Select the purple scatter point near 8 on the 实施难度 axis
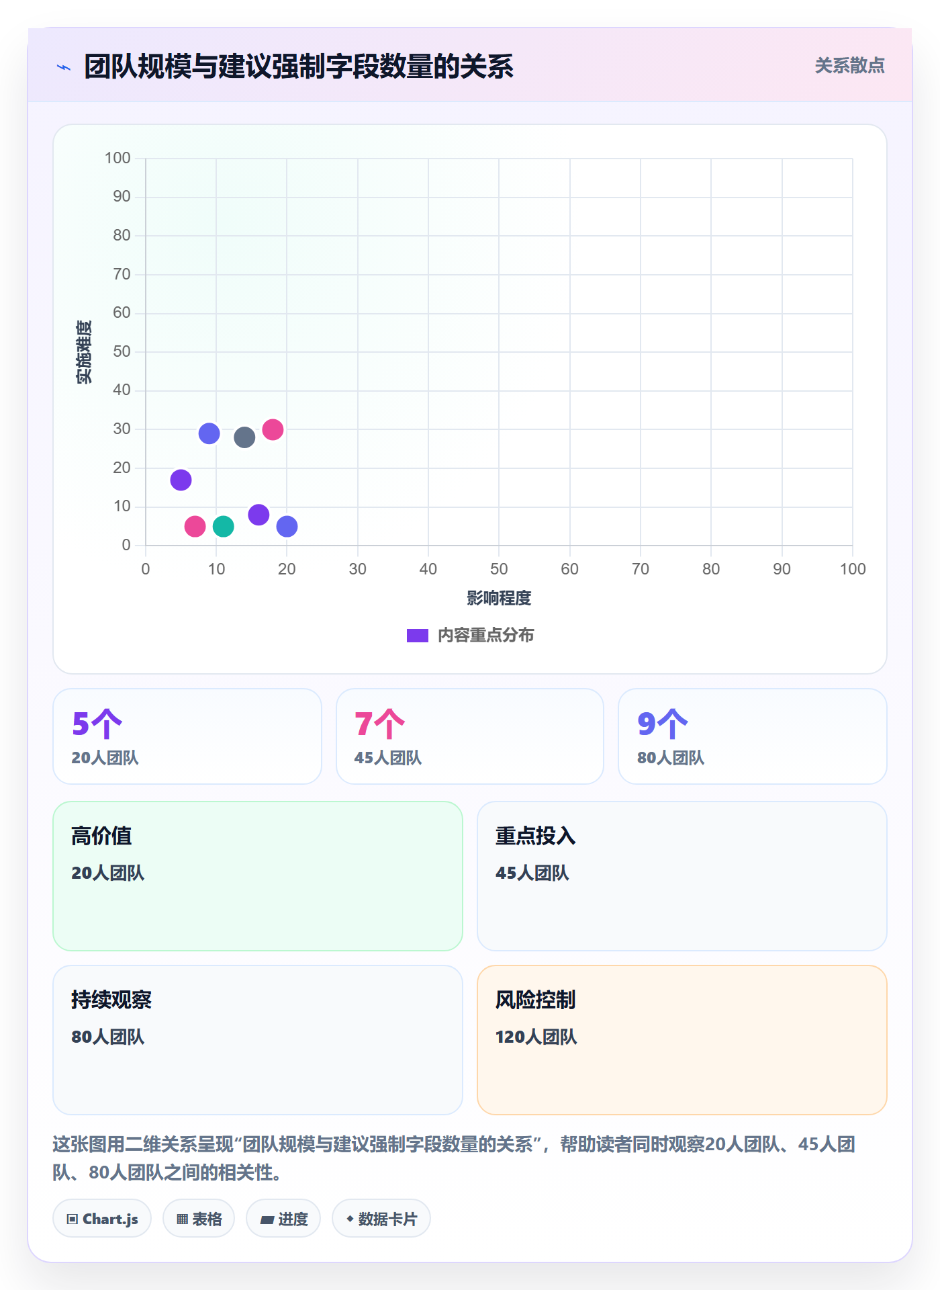This screenshot has width=940, height=1290. 258,515
